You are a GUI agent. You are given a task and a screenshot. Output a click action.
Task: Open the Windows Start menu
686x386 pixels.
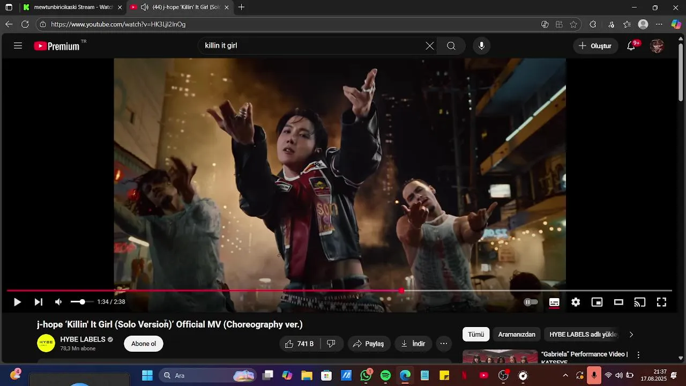(147, 375)
